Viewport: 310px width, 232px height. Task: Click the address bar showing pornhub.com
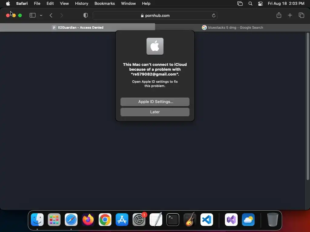155,15
